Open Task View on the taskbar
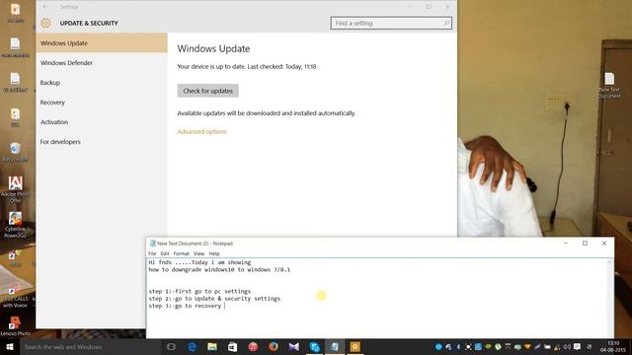Viewport: 632px width, 355px height. (x=171, y=346)
